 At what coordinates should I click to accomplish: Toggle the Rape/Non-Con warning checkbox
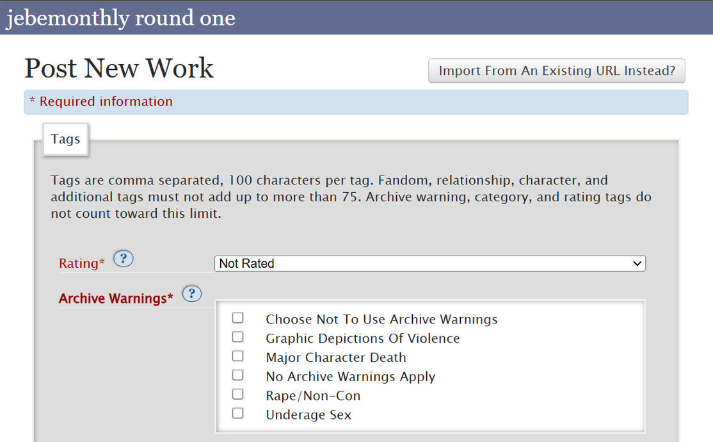tap(238, 395)
